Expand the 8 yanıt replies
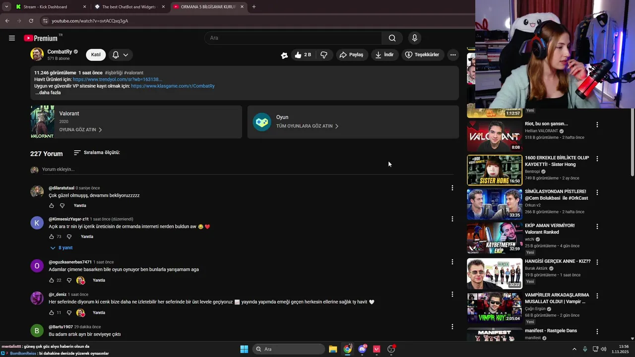The image size is (635, 357). point(62,248)
